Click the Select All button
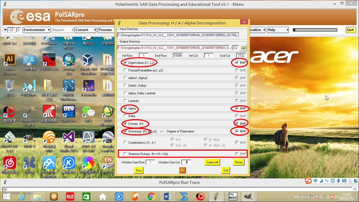The height and width of the screenshot is (202, 359). coord(212,162)
